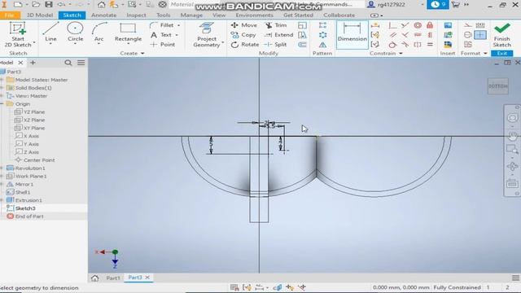
Task: Click Project Geometry tool
Action: point(206,35)
